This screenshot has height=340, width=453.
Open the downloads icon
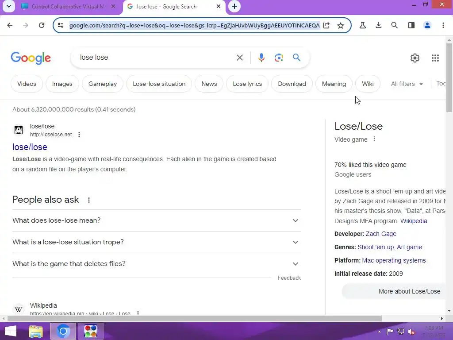click(379, 25)
